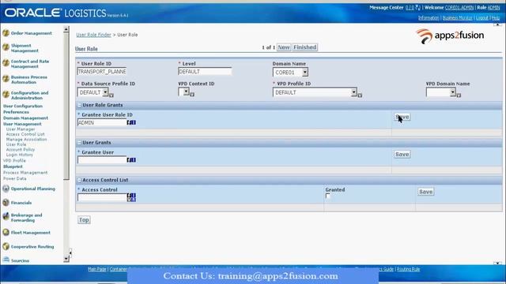Click the Top button

tap(84, 220)
